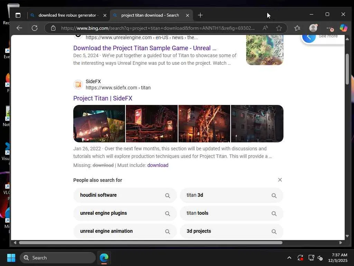The image size is (354, 266).
Task: Click the horizontal scrollbar left arrow
Action: [x=15, y=243]
